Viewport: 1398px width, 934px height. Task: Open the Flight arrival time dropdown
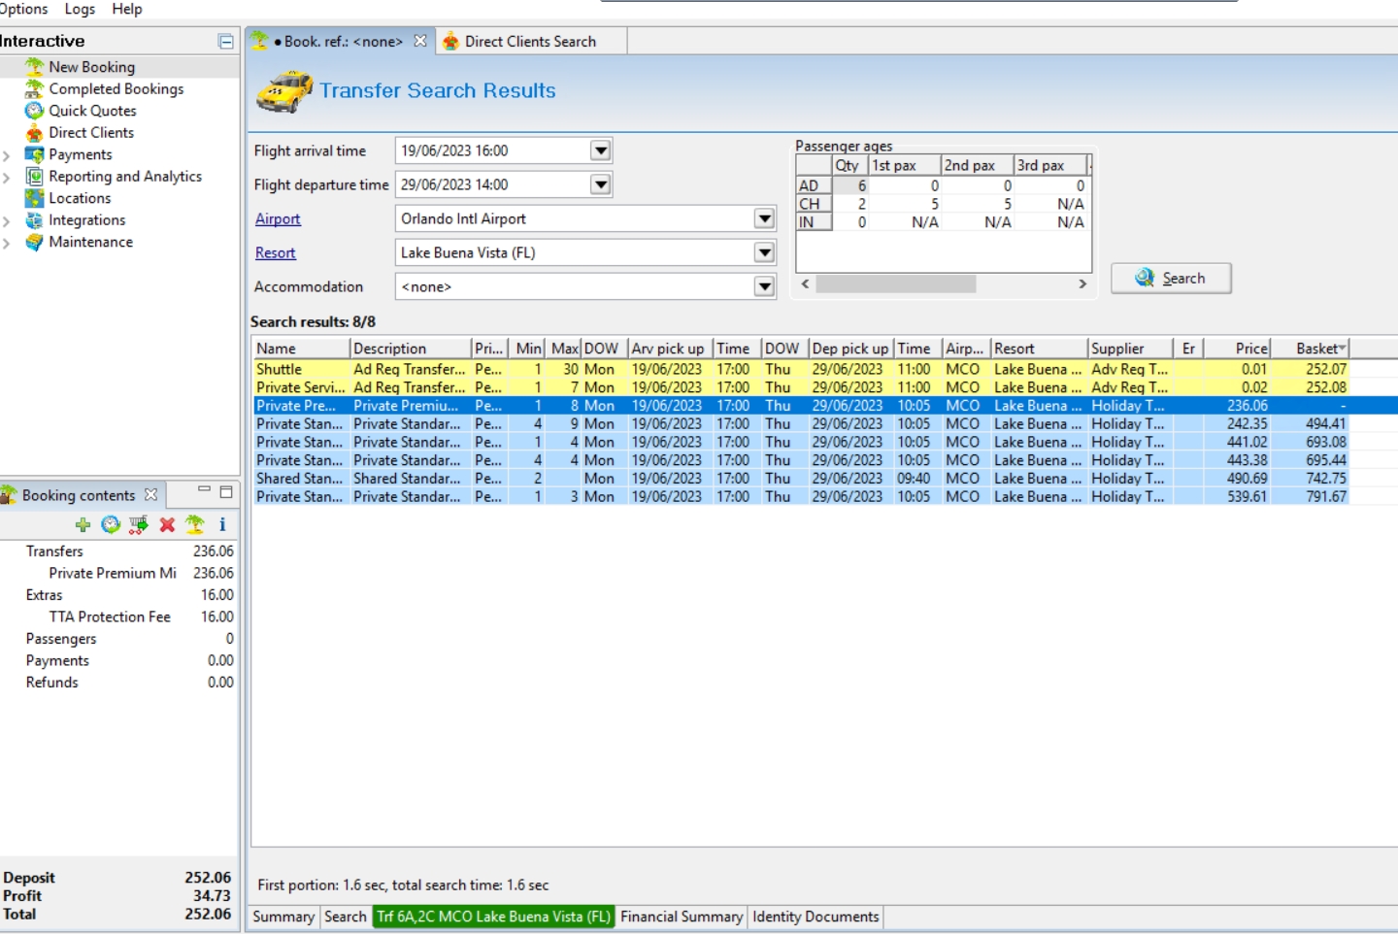(x=601, y=150)
